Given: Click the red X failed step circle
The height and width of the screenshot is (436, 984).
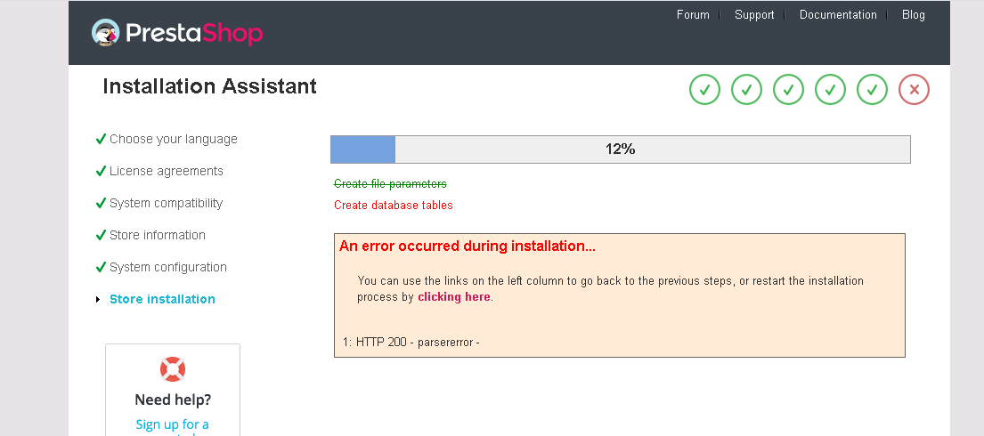Looking at the screenshot, I should 914,89.
